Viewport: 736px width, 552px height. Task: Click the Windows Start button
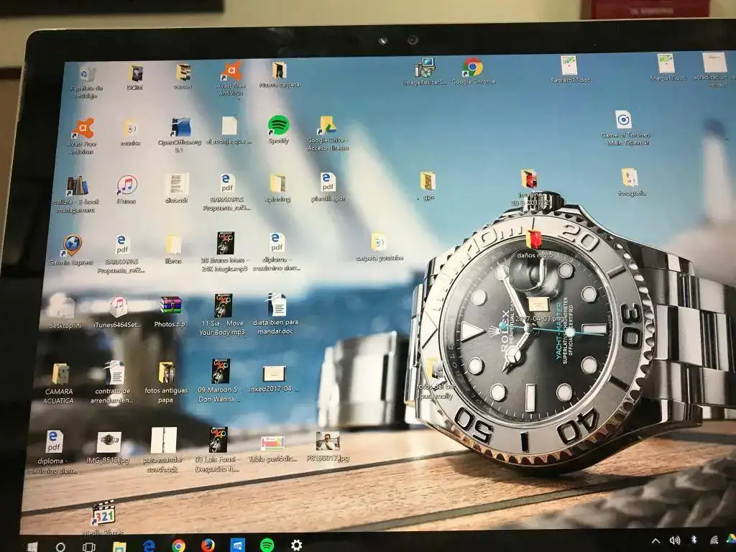click(32, 546)
